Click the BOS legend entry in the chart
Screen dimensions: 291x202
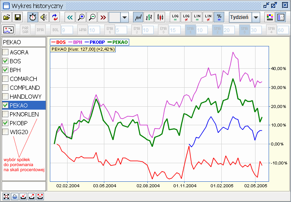tap(58, 42)
